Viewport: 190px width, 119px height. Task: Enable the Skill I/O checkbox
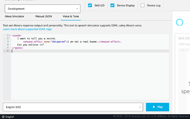tap(90, 5)
